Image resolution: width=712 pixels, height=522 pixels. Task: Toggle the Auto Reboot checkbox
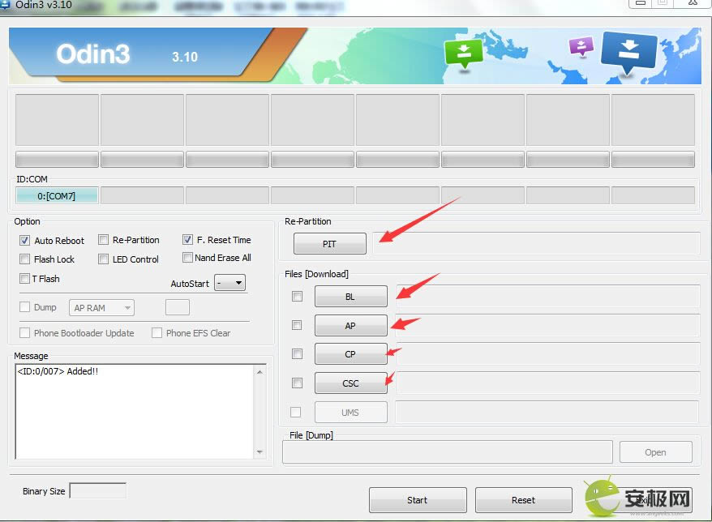tap(24, 240)
